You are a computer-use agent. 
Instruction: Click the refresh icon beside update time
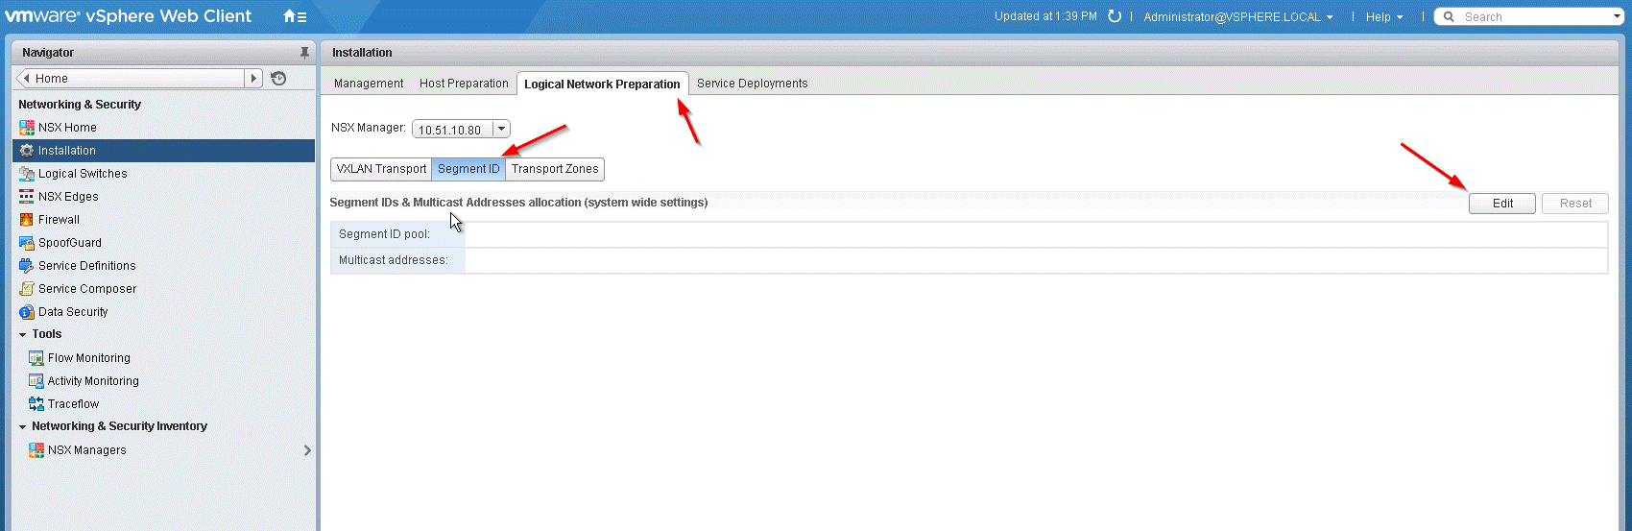coord(1115,16)
